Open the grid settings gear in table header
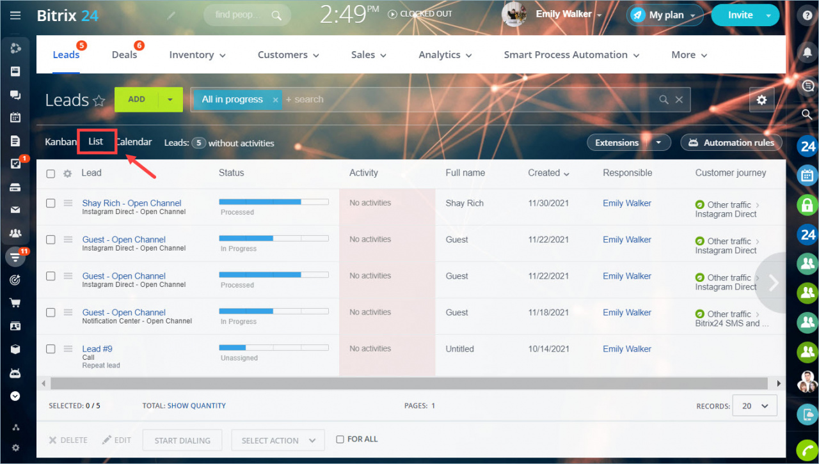Screen dimensions: 819x464 (x=67, y=173)
